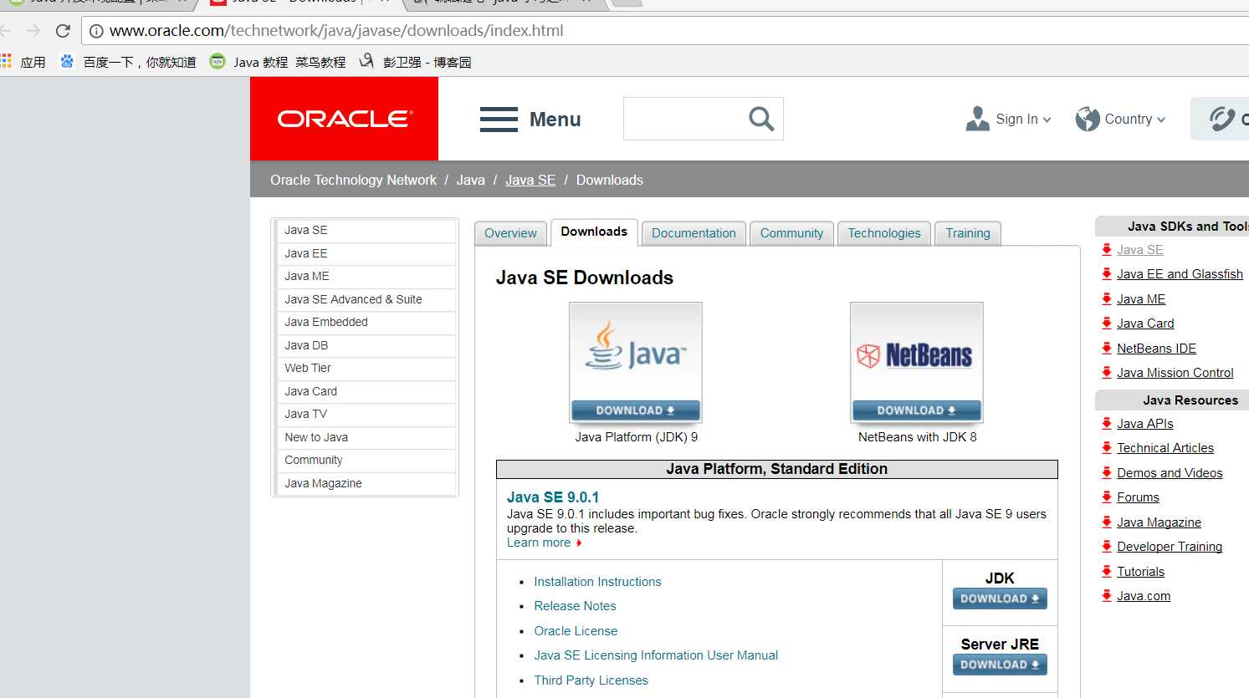Open the Documentation tab

tap(694, 233)
